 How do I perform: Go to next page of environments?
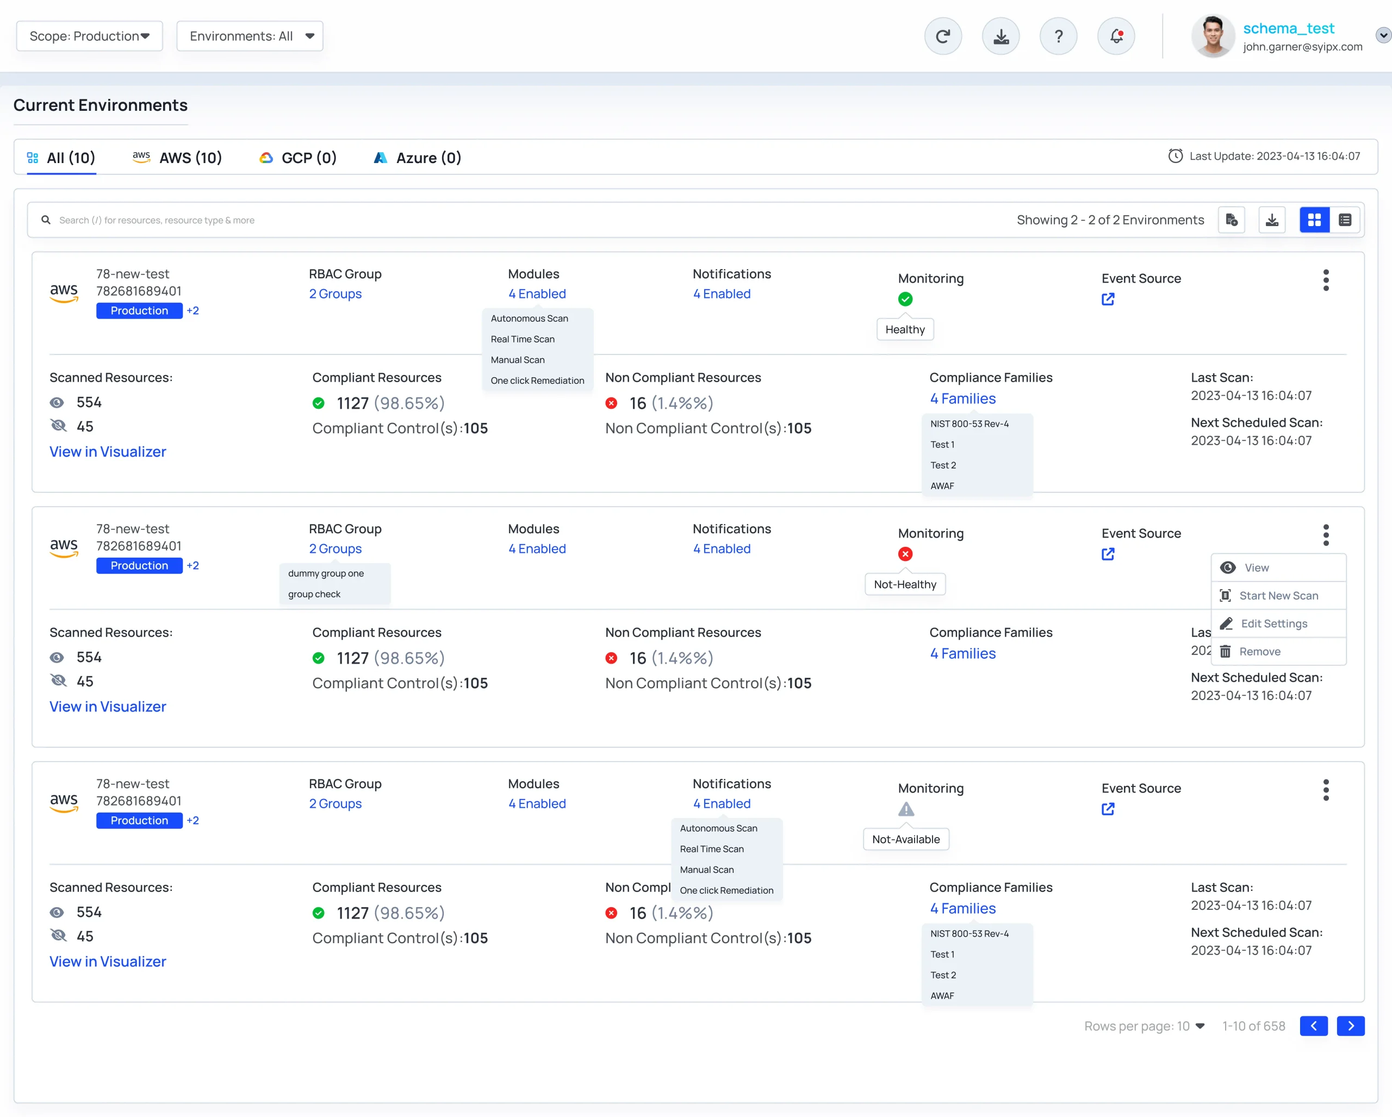tap(1350, 1026)
